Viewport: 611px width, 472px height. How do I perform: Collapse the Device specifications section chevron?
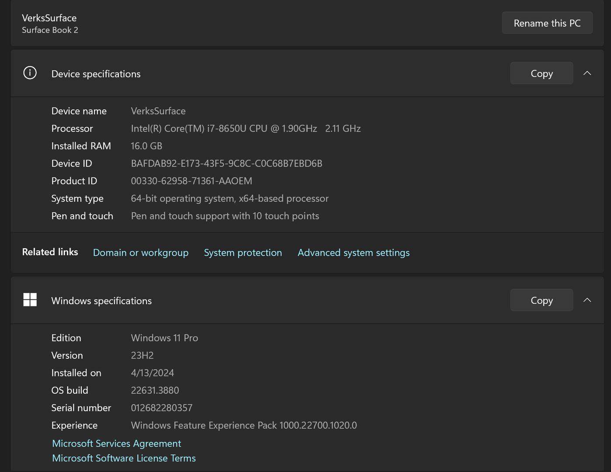coord(587,73)
